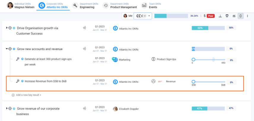The image size is (254, 121).
Task: Click Marketing department icon
Action: click(115, 59)
